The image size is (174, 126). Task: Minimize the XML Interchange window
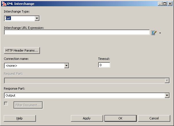160,4
